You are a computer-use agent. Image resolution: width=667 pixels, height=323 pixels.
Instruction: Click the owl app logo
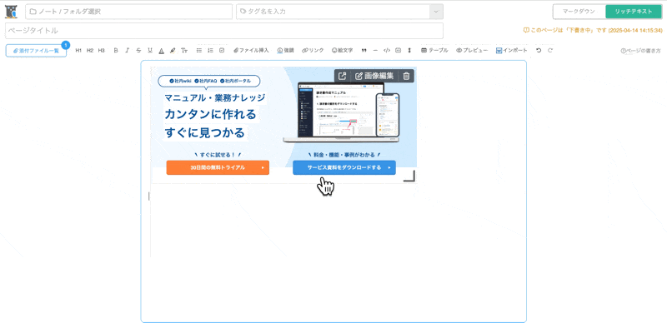[x=11, y=12]
